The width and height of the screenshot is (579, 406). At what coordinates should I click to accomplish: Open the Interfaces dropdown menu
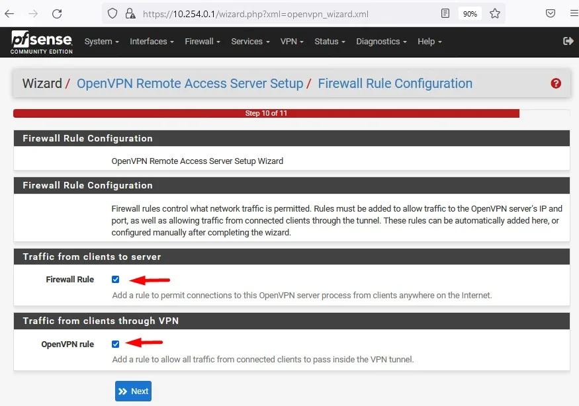pos(152,42)
